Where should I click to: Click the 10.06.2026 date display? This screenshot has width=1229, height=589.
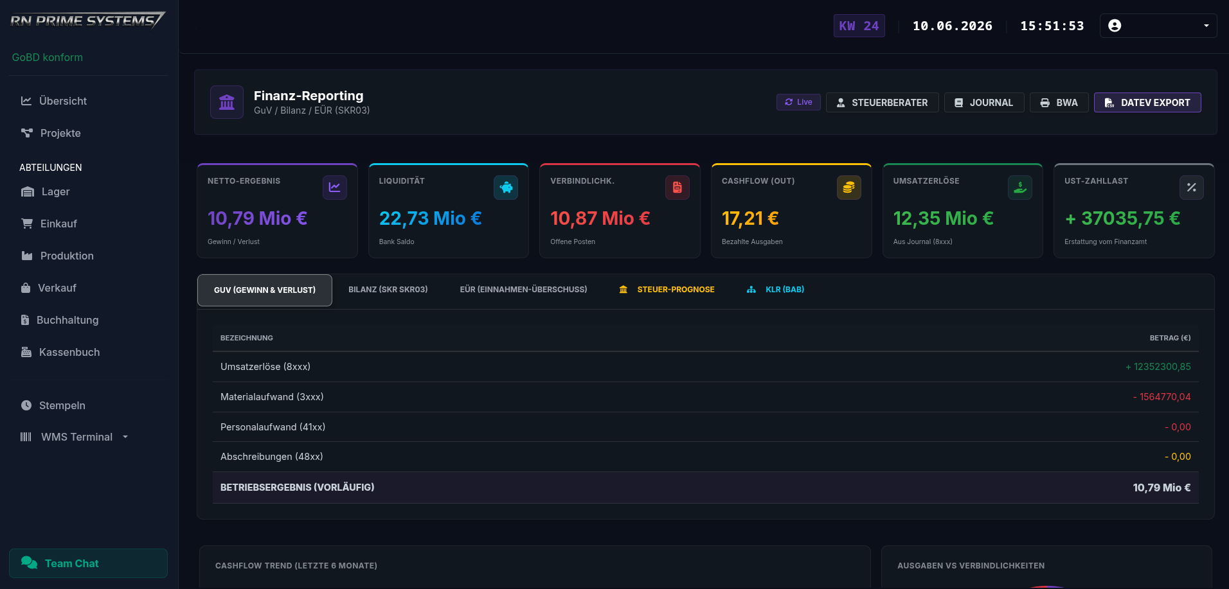(953, 26)
